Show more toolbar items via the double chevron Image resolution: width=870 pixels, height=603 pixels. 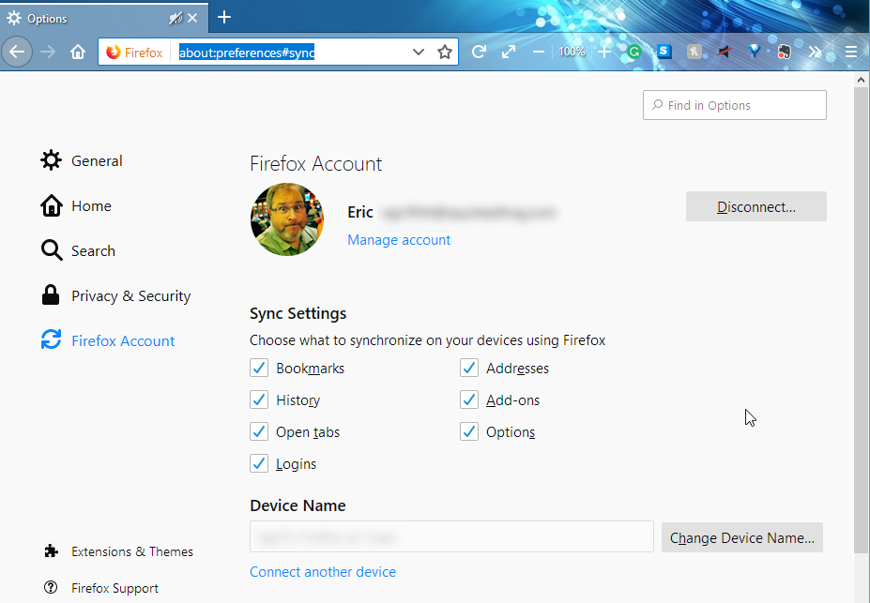815,53
